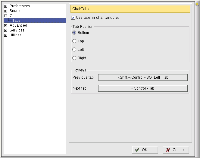Select Bottom tab position

coord(74,33)
